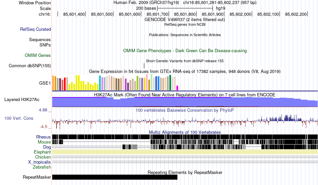
Task: Open the 100 Vert. Cons track label
Action: coord(19,118)
